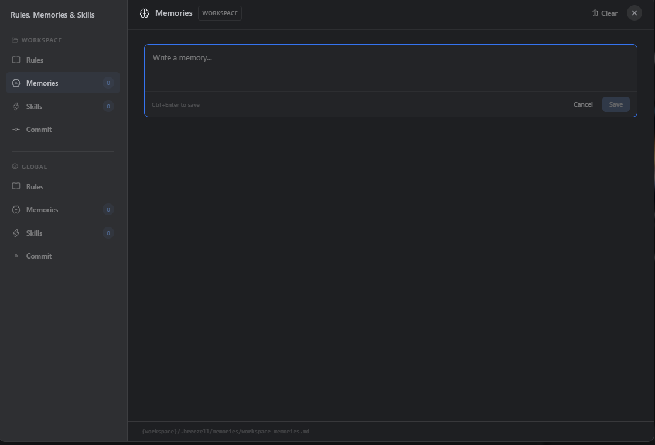The height and width of the screenshot is (445, 655).
Task: Open Global Skills section
Action: click(63, 233)
